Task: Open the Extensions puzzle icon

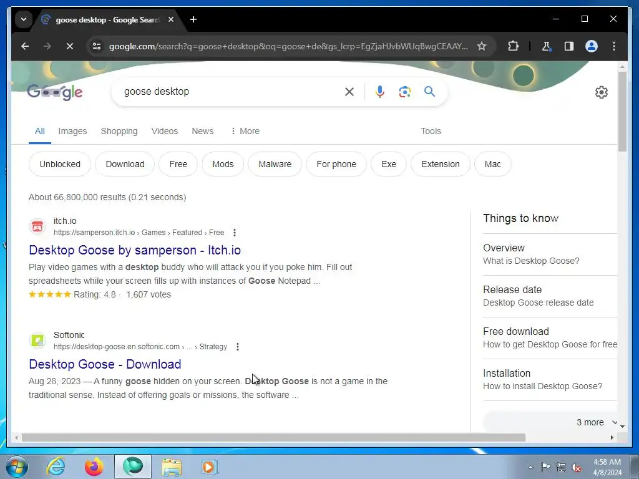Action: [513, 46]
